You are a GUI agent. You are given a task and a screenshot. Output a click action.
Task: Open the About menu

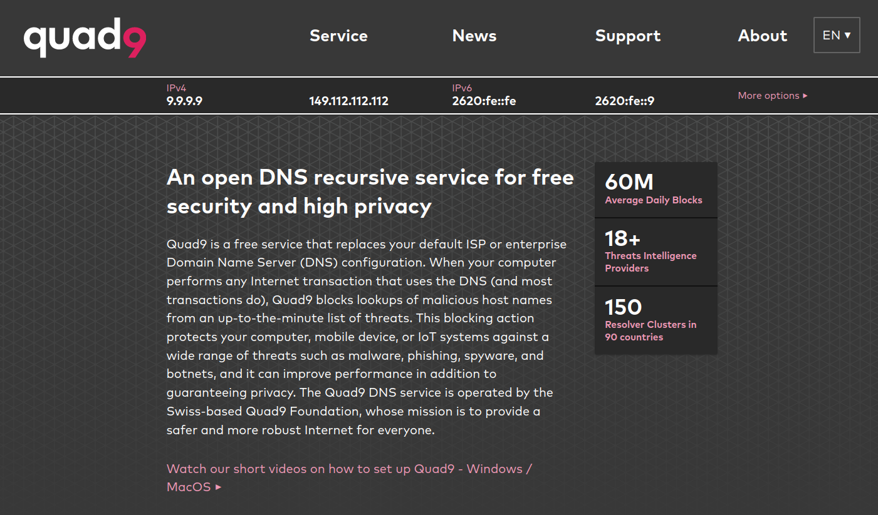pos(762,36)
